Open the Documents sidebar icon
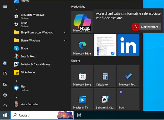The image size is (164, 120). [x=5, y=74]
